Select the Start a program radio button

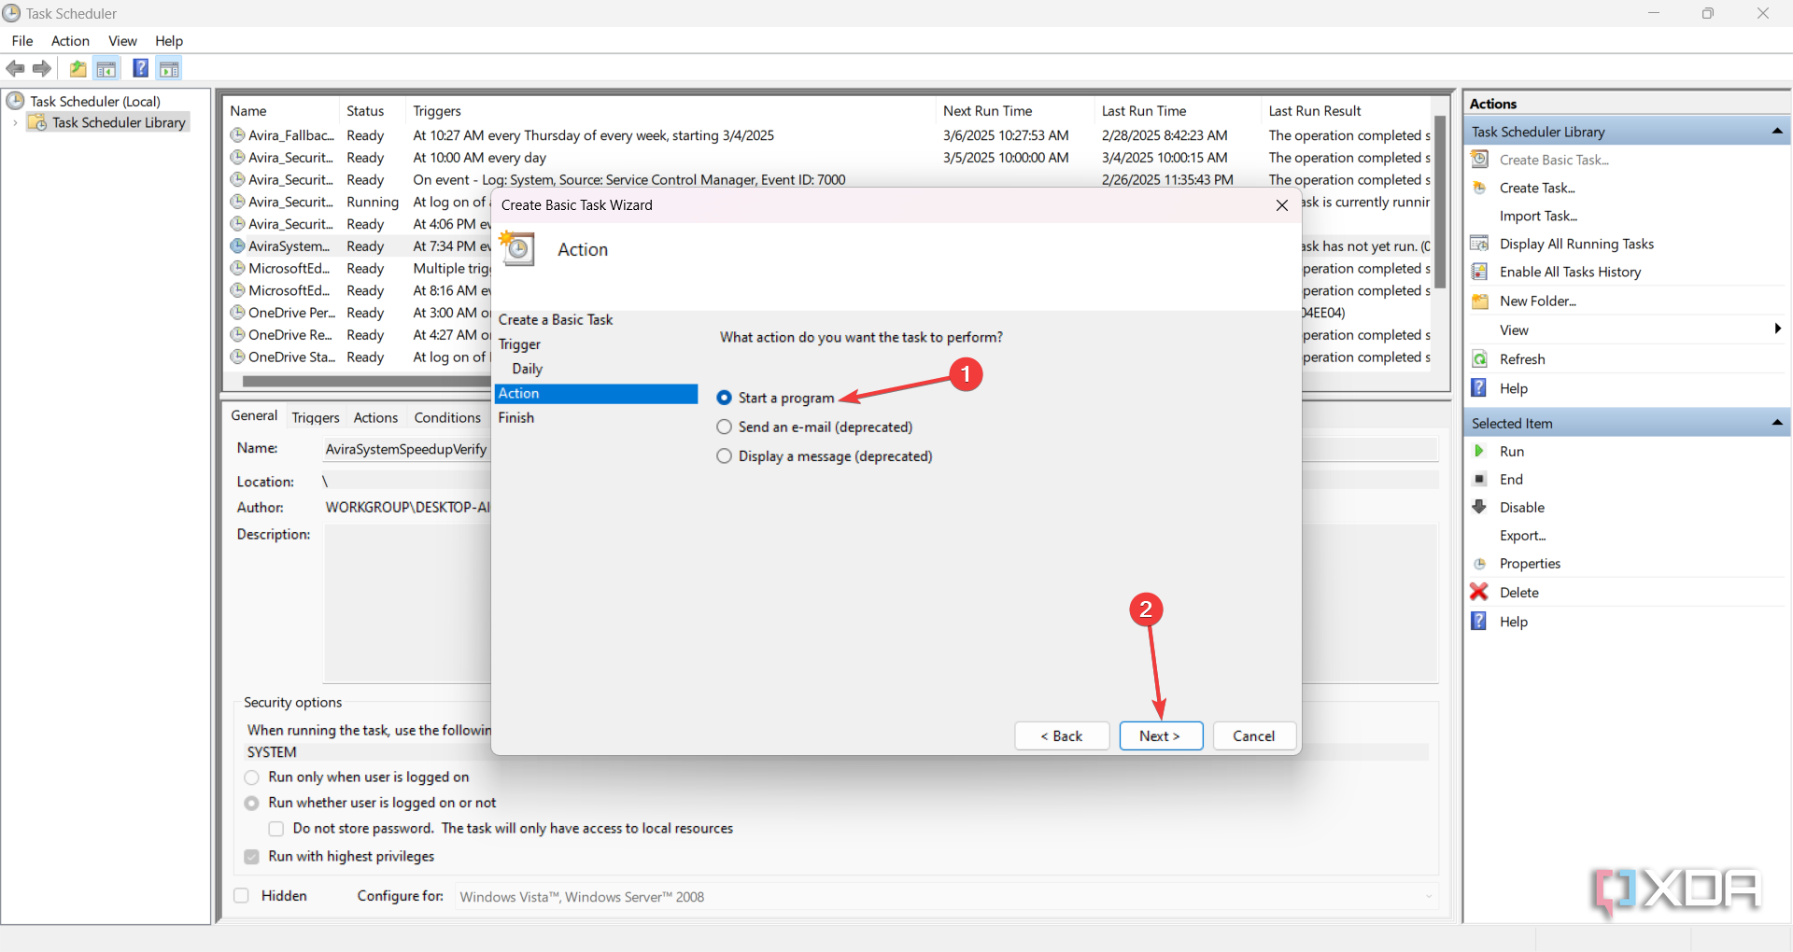724,398
